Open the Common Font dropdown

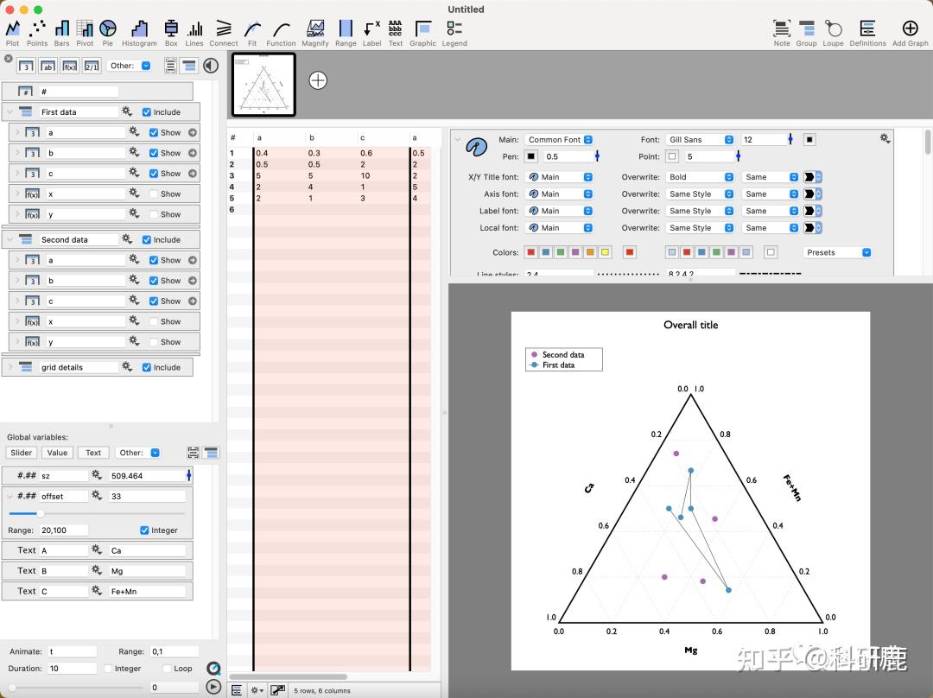[557, 139]
